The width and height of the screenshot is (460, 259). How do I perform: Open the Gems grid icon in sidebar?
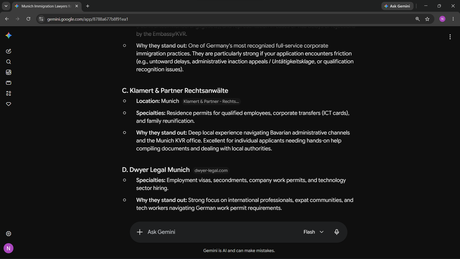(x=9, y=94)
